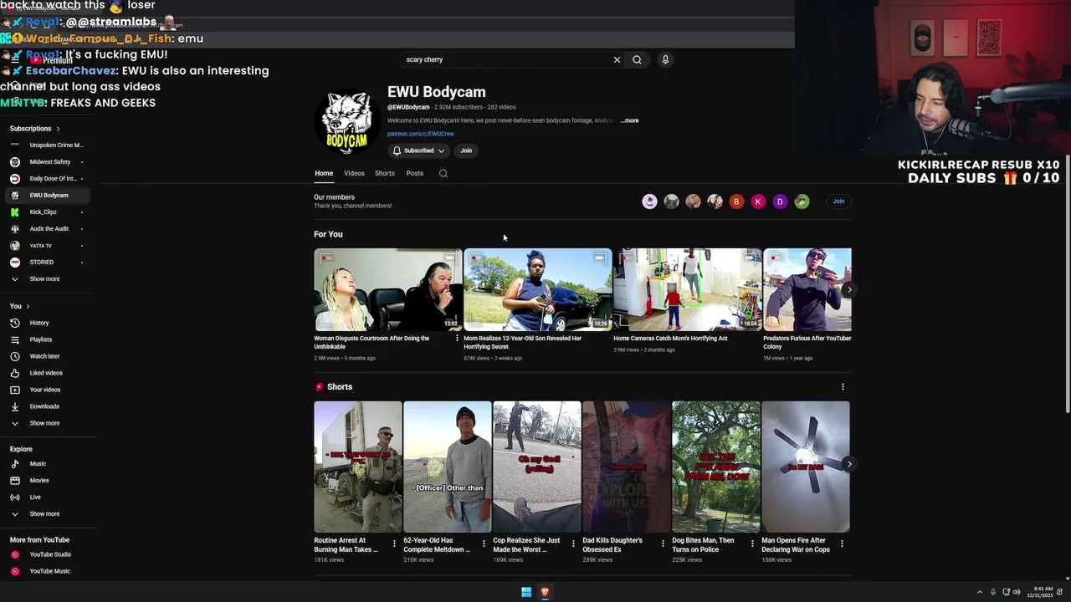Viewport: 1071px width, 602px height.
Task: Open the Shorts section three-dot menu
Action: [843, 387]
